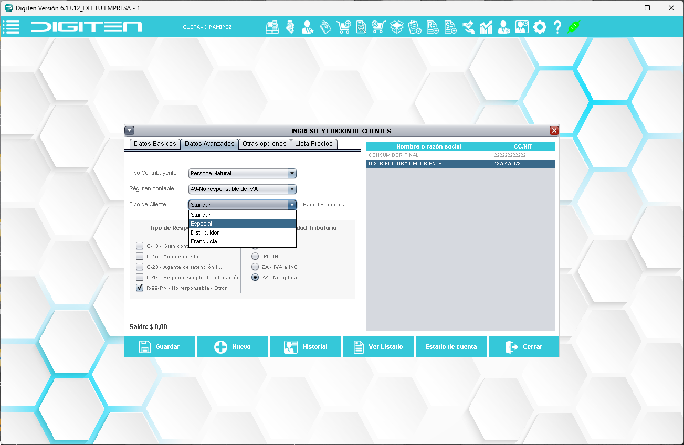Click the checklist clipboard icon
Image resolution: width=684 pixels, height=445 pixels.
click(415, 27)
